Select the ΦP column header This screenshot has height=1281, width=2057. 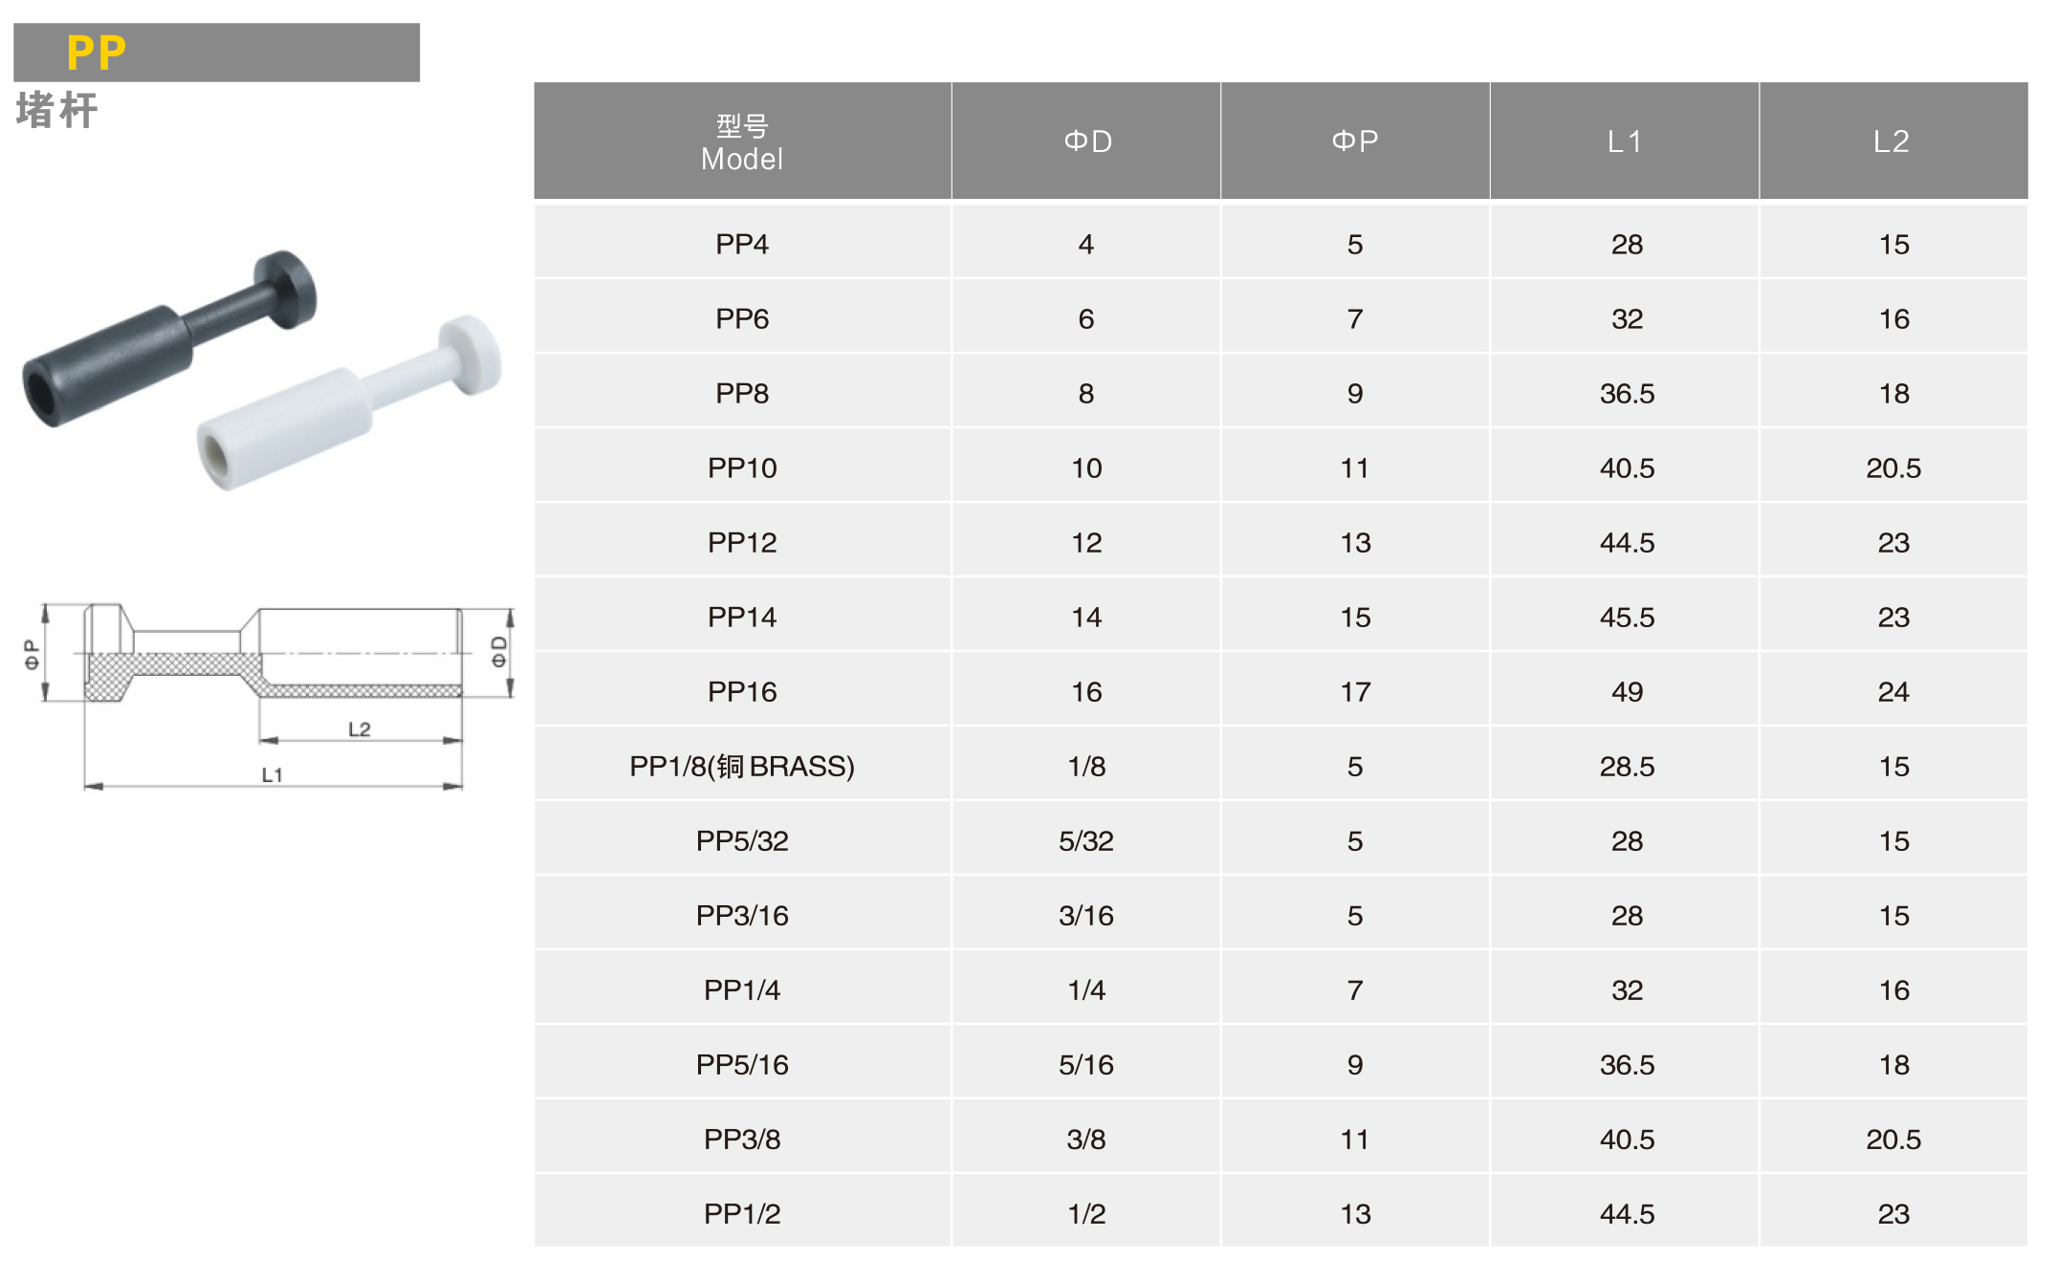1355,141
